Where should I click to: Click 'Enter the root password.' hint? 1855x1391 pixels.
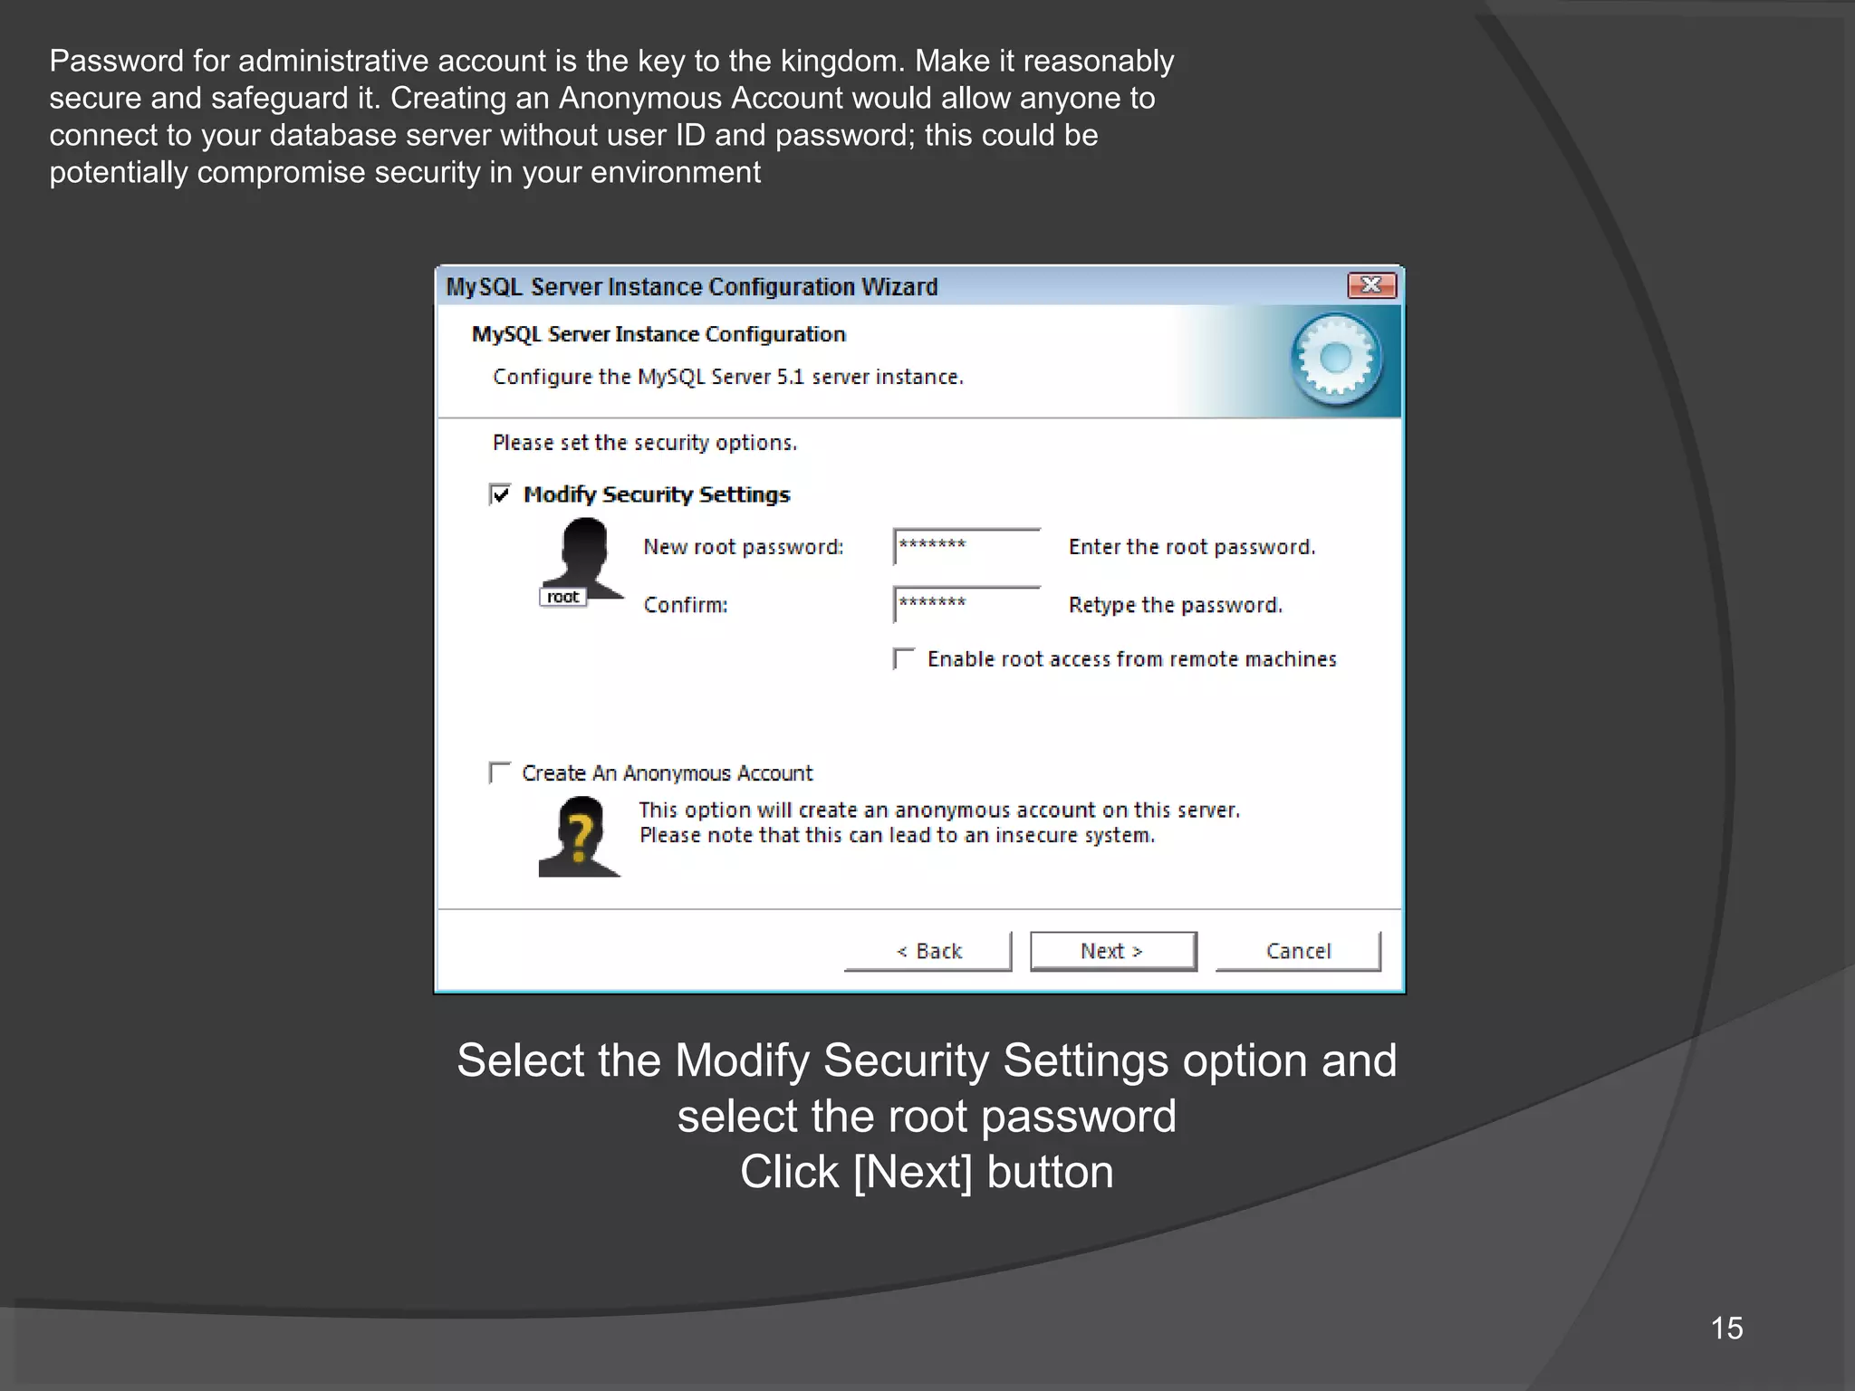click(1192, 547)
